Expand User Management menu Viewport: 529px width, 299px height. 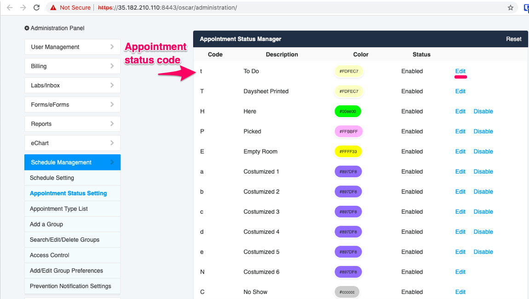tap(73, 47)
